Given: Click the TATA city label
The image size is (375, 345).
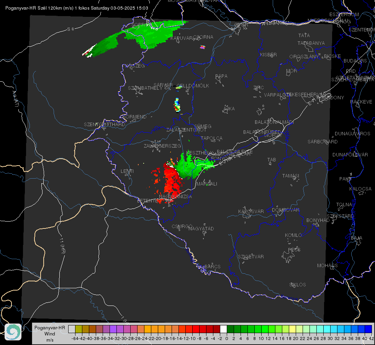Looking at the screenshot, I should [304, 35].
